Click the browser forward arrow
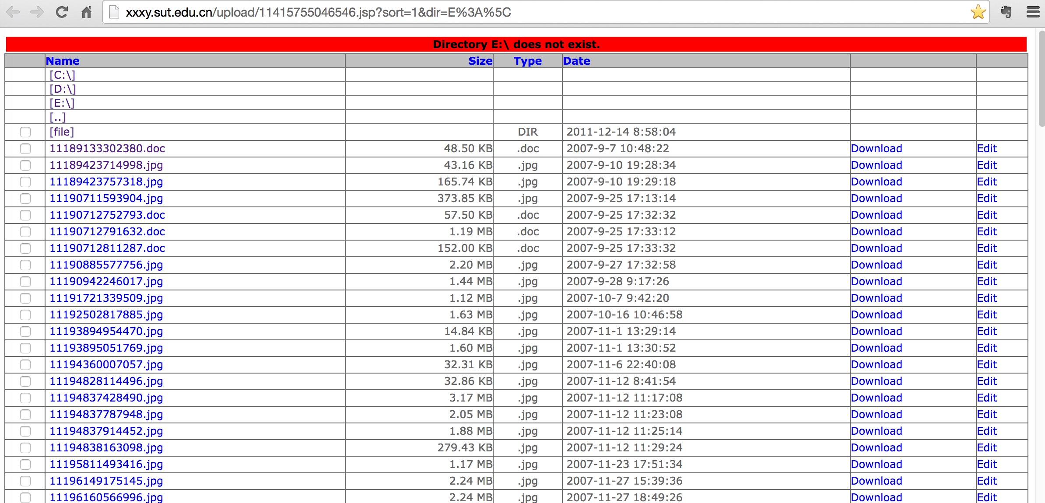This screenshot has height=503, width=1045. 37,12
